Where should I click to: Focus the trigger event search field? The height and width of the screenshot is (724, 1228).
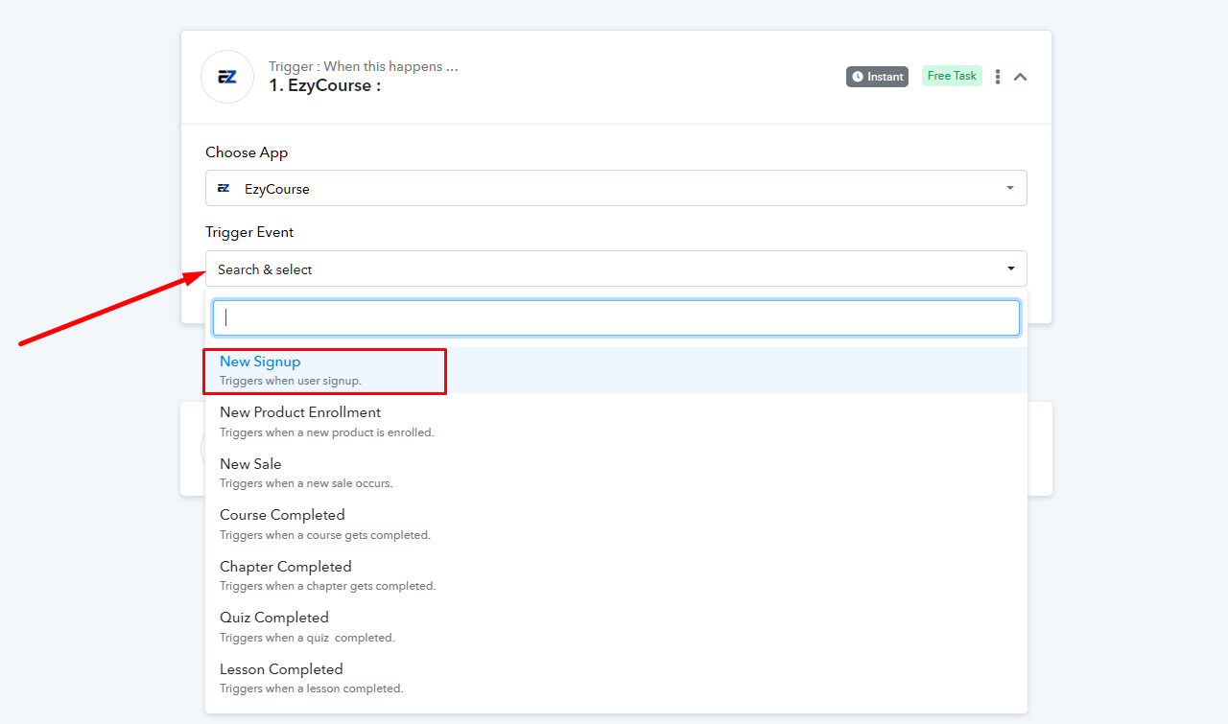click(x=616, y=317)
